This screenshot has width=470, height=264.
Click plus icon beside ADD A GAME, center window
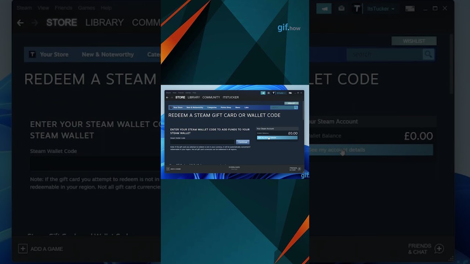[x=168, y=169]
